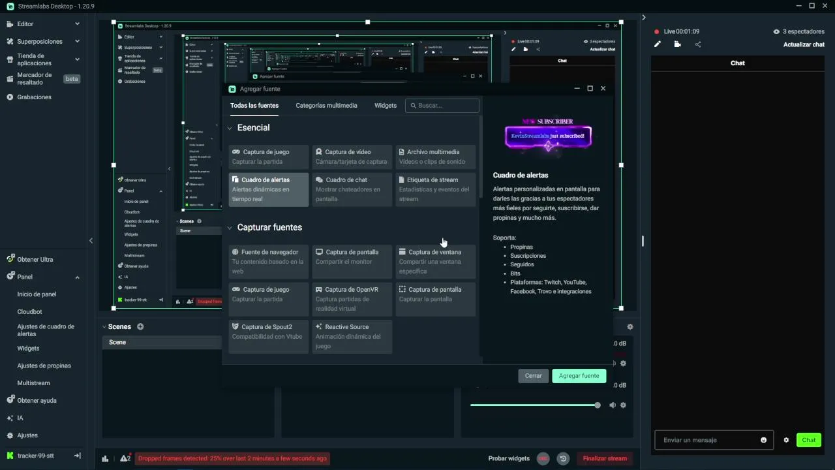Open the performance stats icon in status bar
835x470 pixels.
tap(105, 459)
